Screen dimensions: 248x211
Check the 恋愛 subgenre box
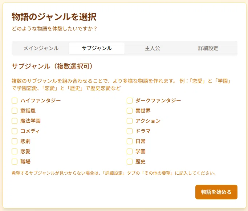pyautogui.click(x=15, y=151)
